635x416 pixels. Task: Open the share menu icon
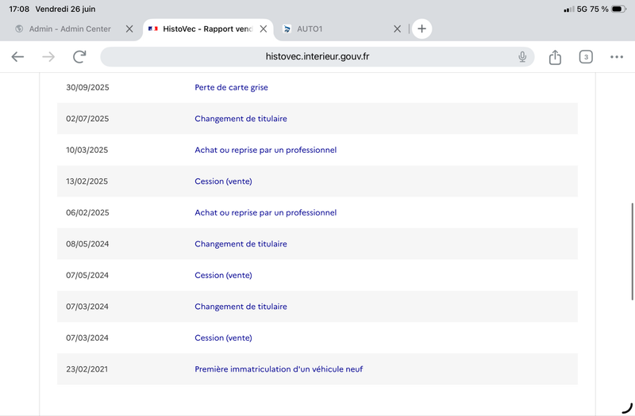pos(555,57)
